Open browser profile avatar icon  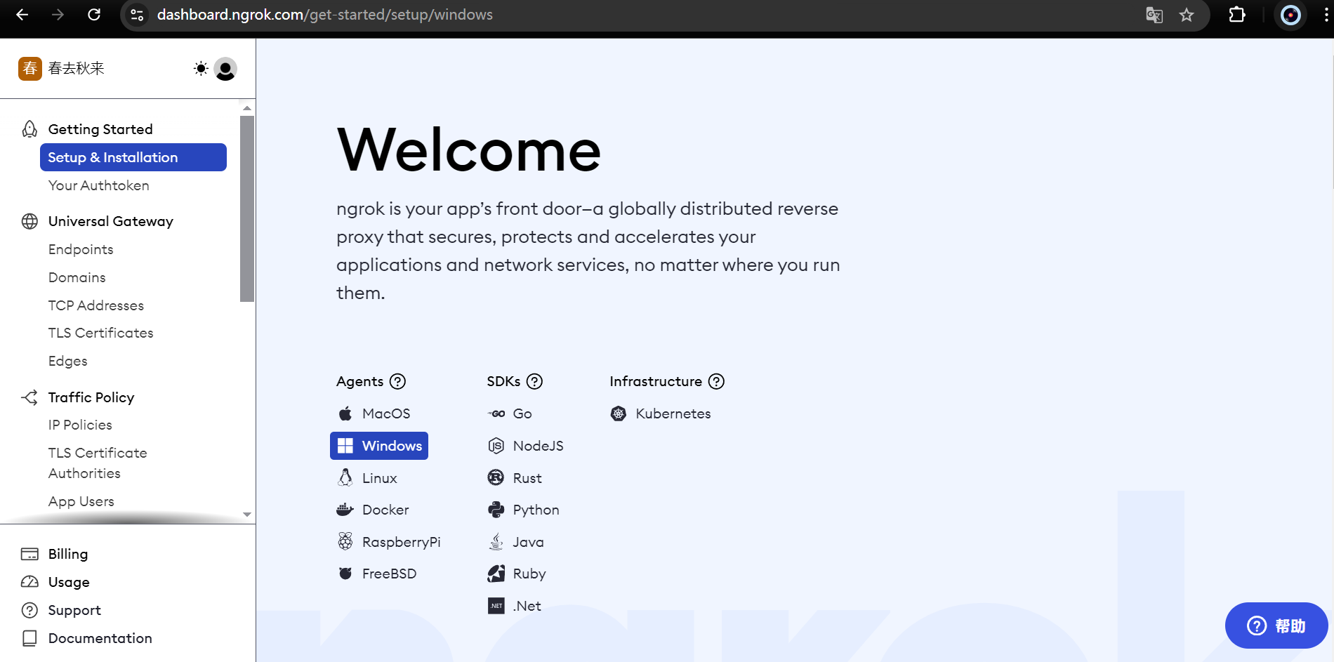tap(1290, 15)
